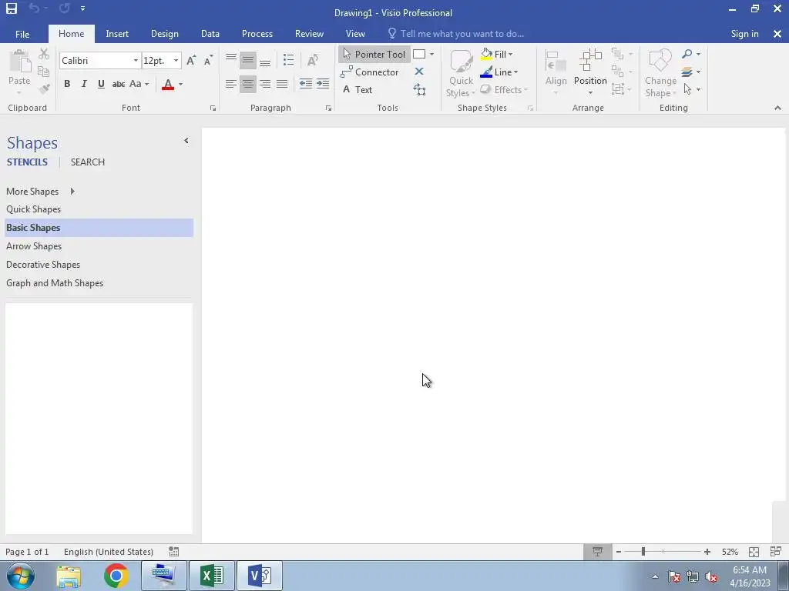Viewport: 789px width, 591px height.
Task: Switch to the Data tab
Action: coord(210,34)
